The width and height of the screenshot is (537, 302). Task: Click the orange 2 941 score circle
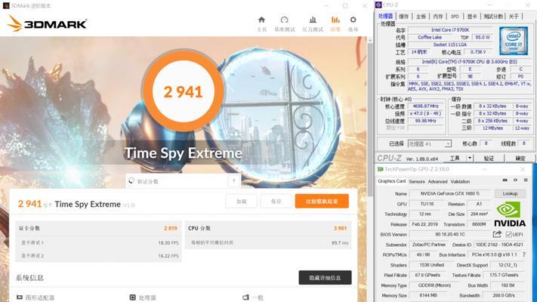184,91
